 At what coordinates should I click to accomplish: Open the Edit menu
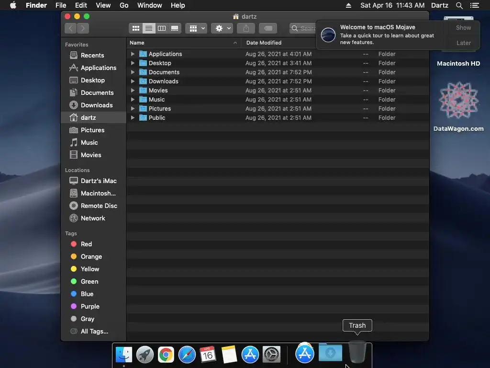tap(81, 5)
